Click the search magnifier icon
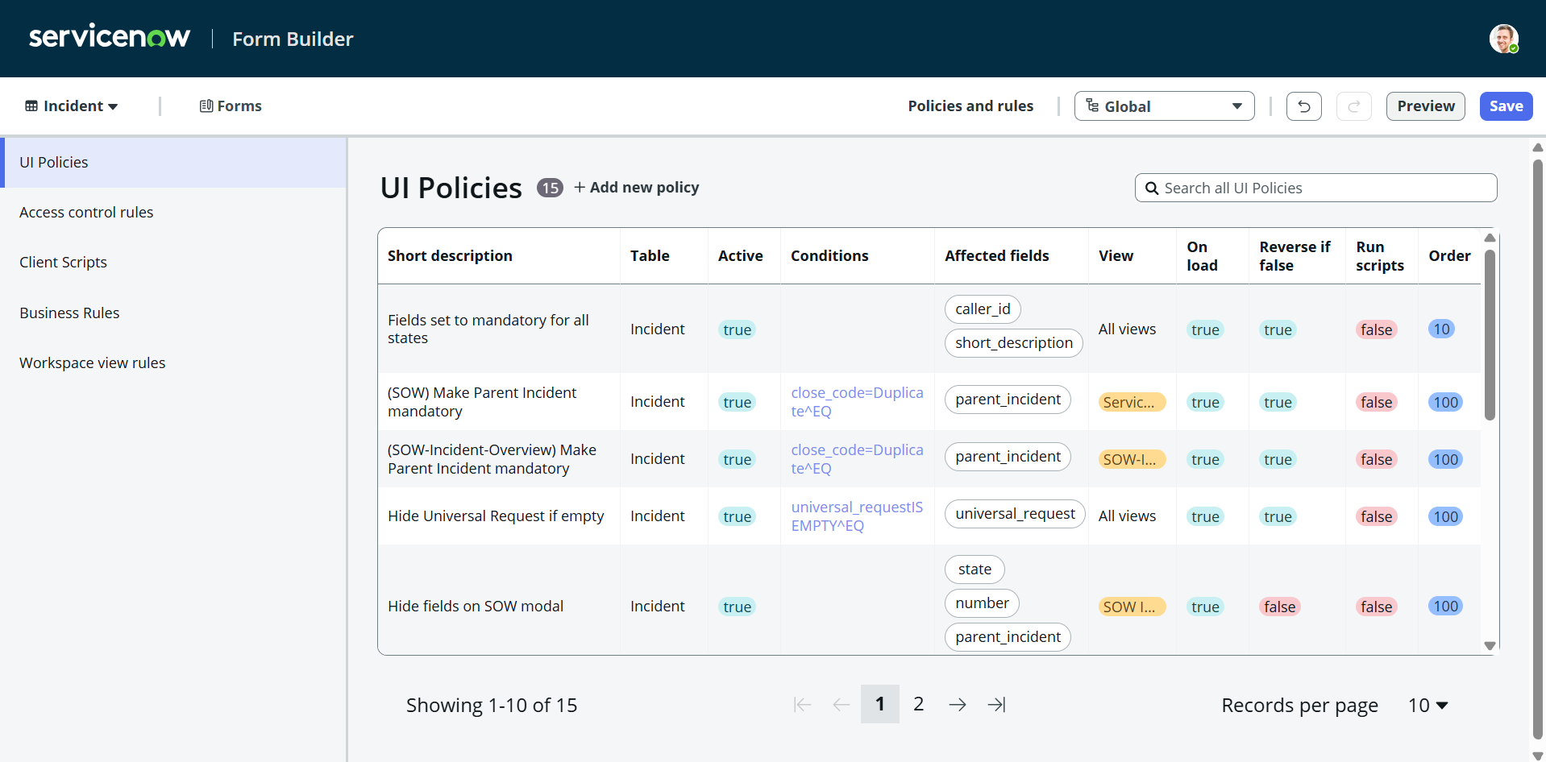This screenshot has height=762, width=1546. (x=1152, y=188)
